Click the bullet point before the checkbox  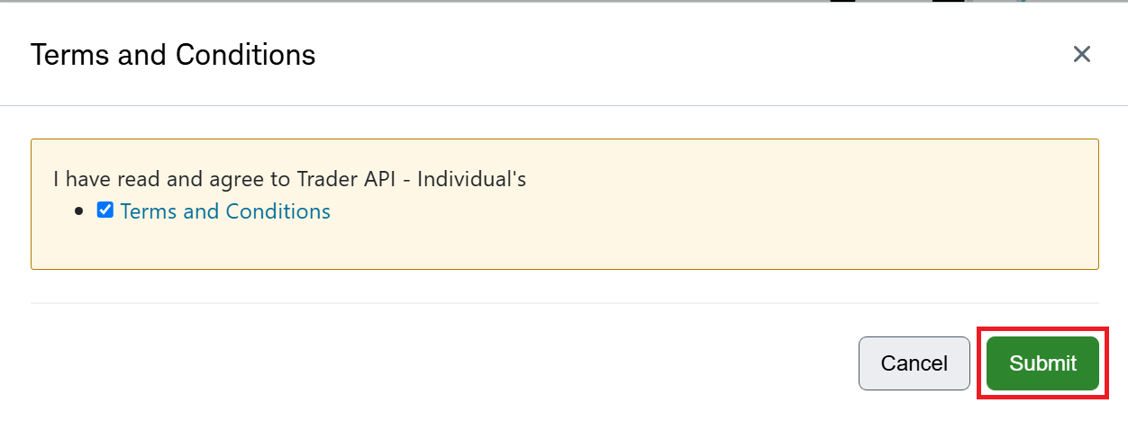[x=79, y=211]
